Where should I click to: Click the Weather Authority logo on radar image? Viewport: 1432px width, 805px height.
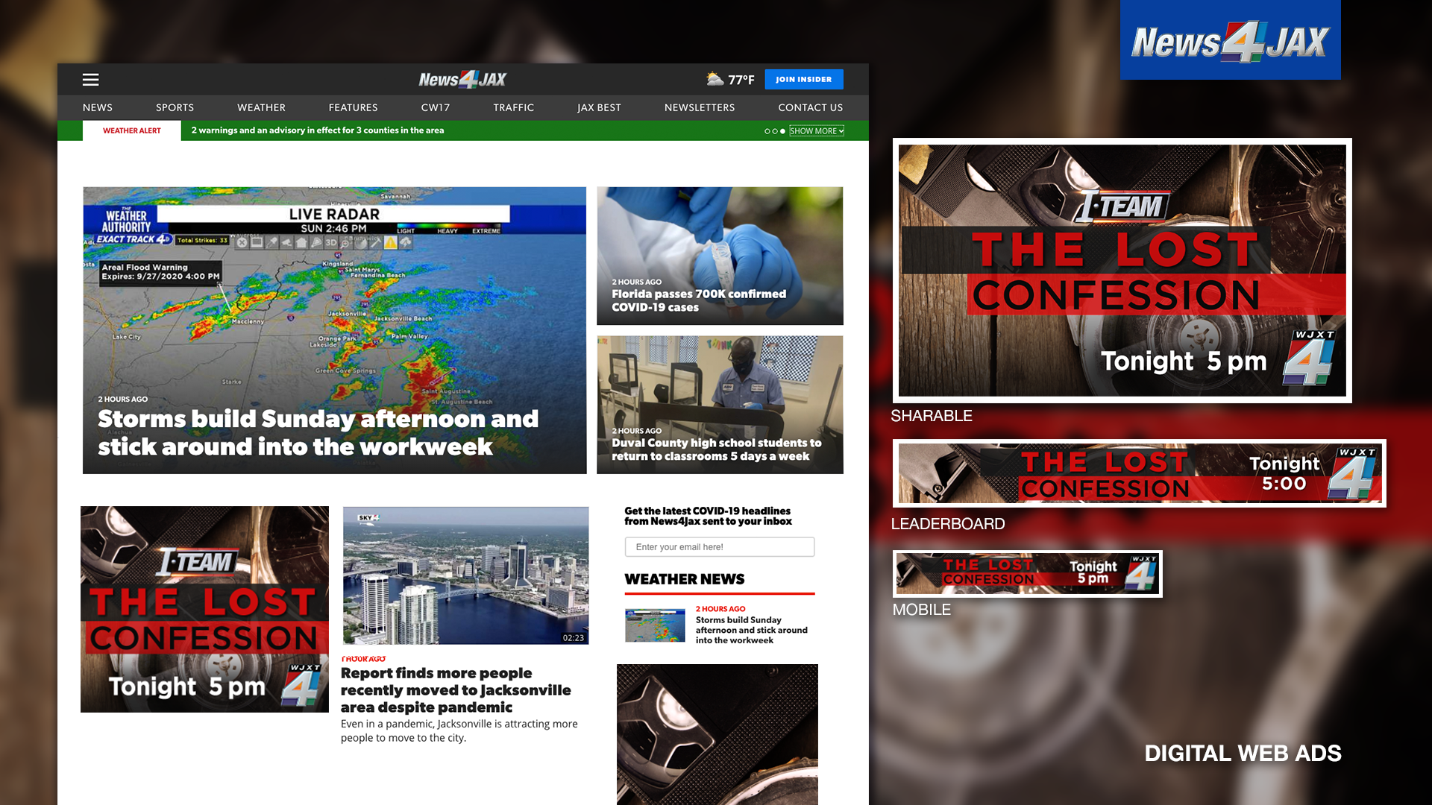click(127, 222)
